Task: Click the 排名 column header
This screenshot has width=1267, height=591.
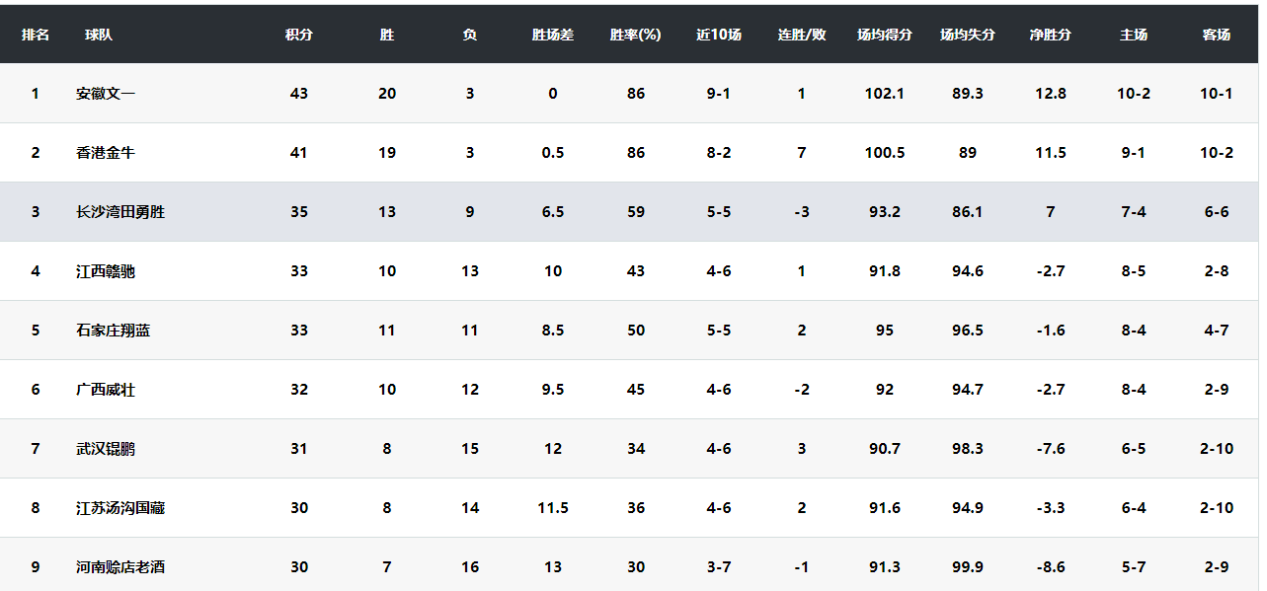Action: click(x=36, y=35)
